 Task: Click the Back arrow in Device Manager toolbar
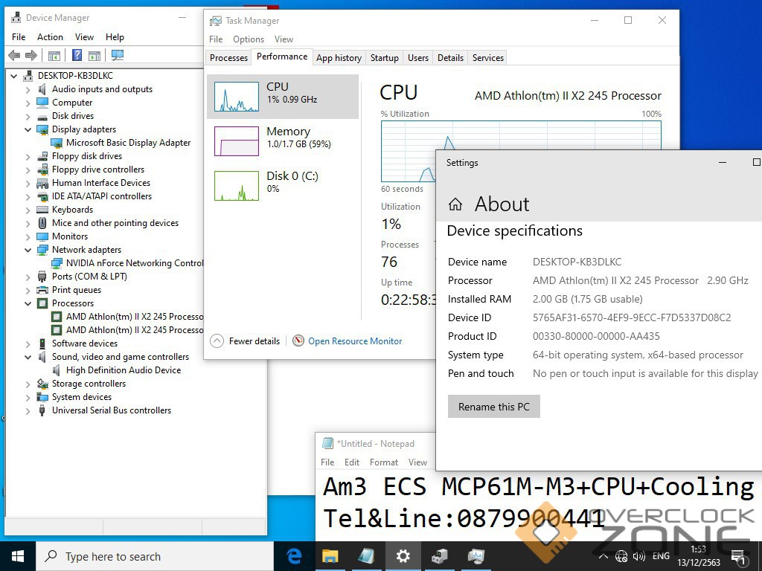[14, 55]
